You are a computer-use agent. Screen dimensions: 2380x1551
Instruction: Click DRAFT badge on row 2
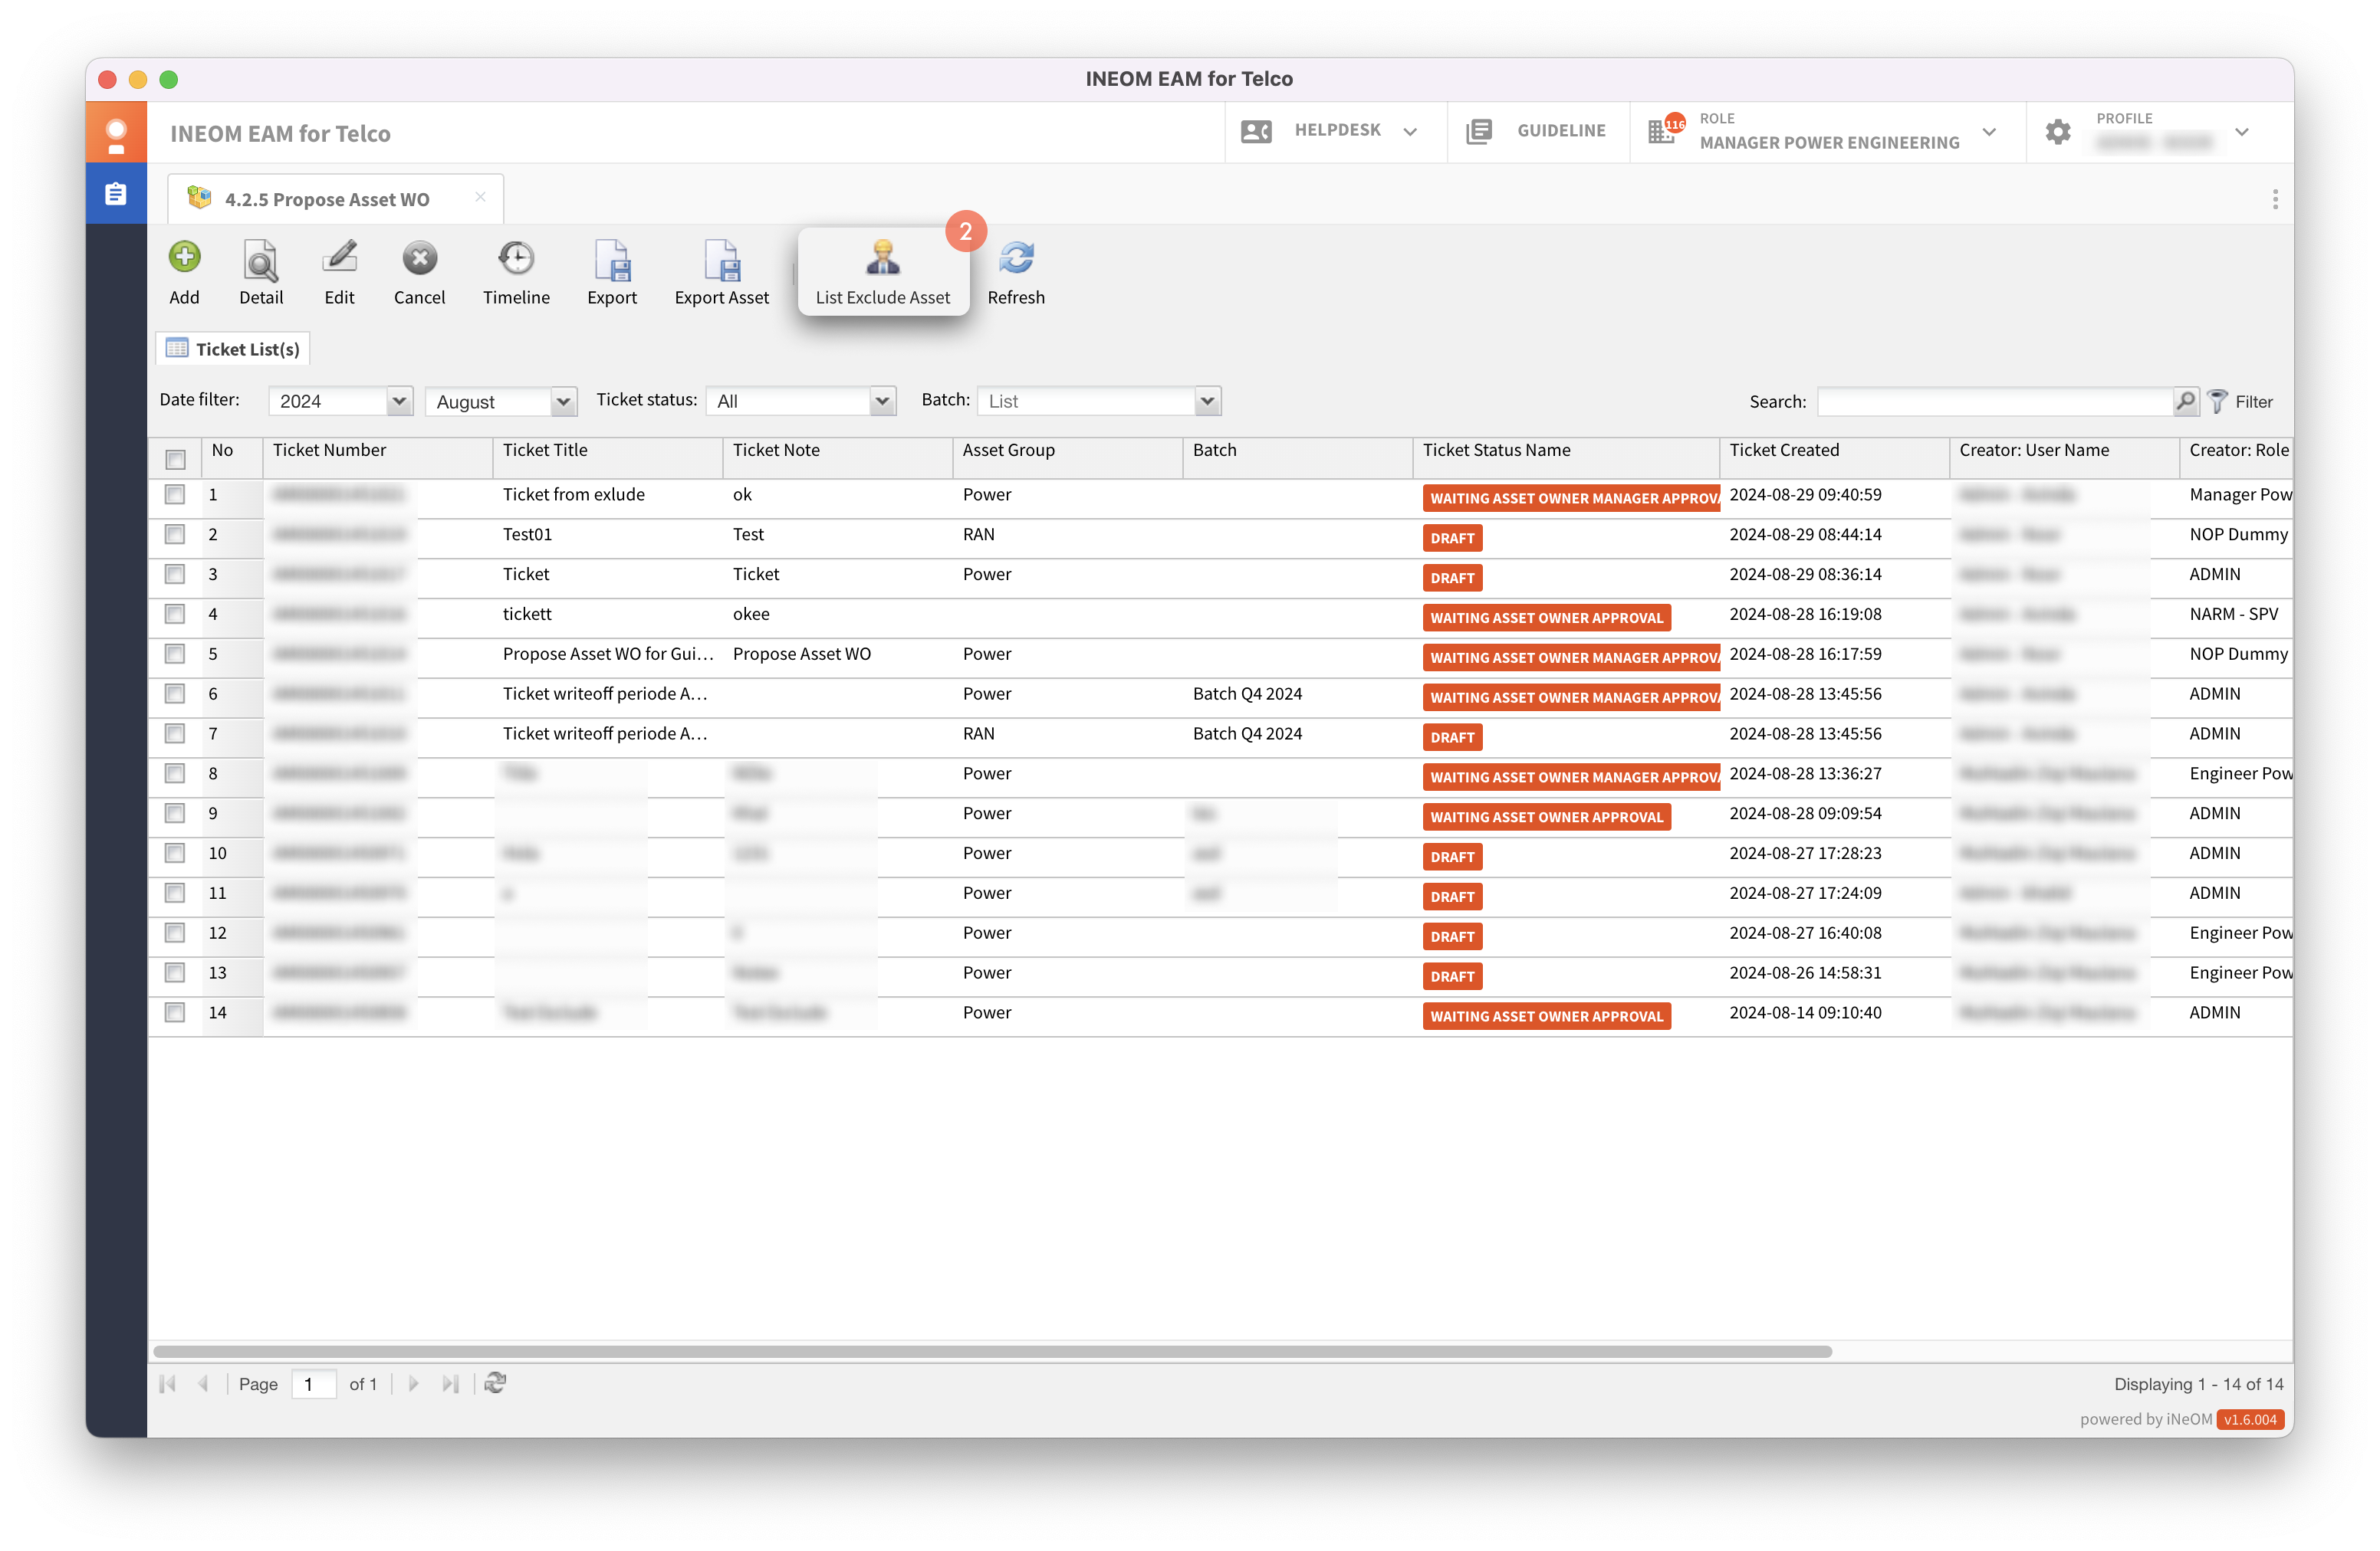pos(1452,538)
